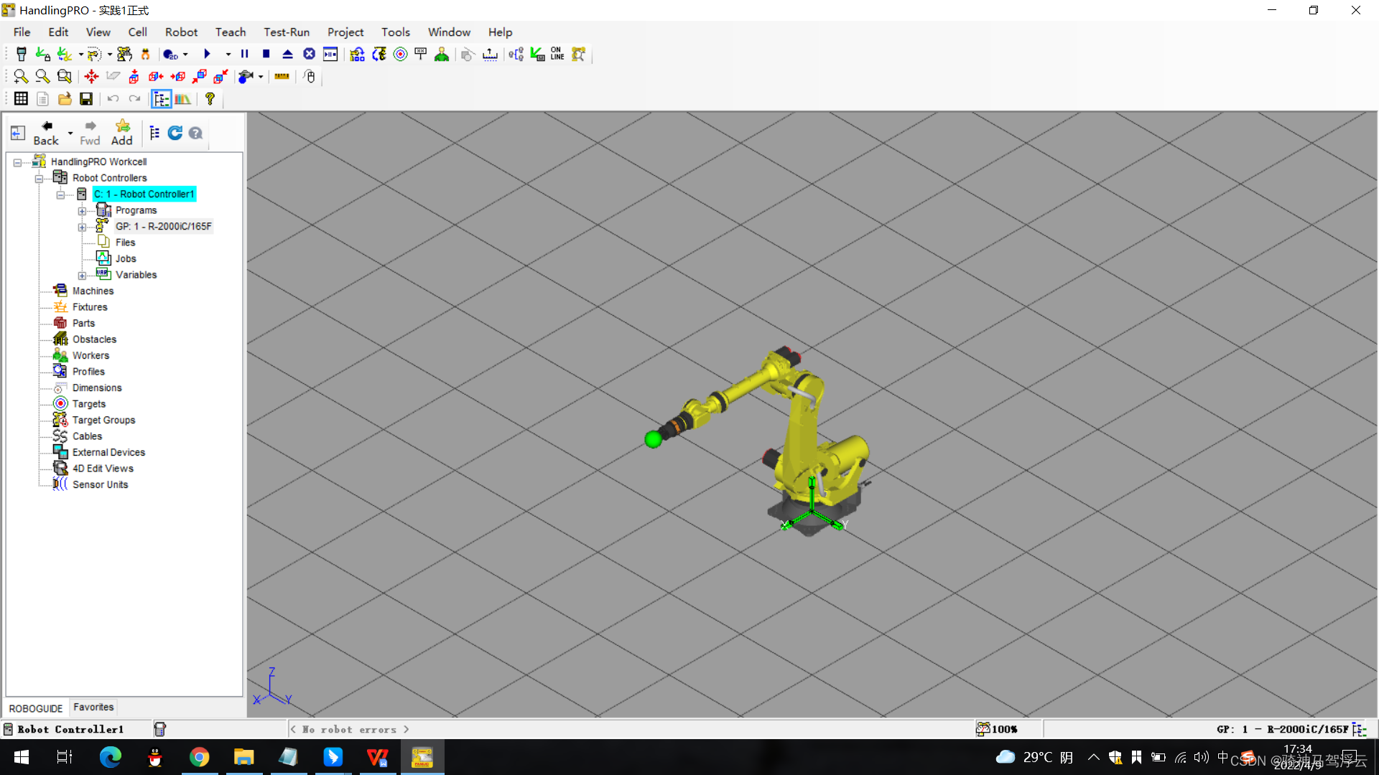Select Fixtures in the cell browser
This screenshot has height=775, width=1379.
(90, 307)
